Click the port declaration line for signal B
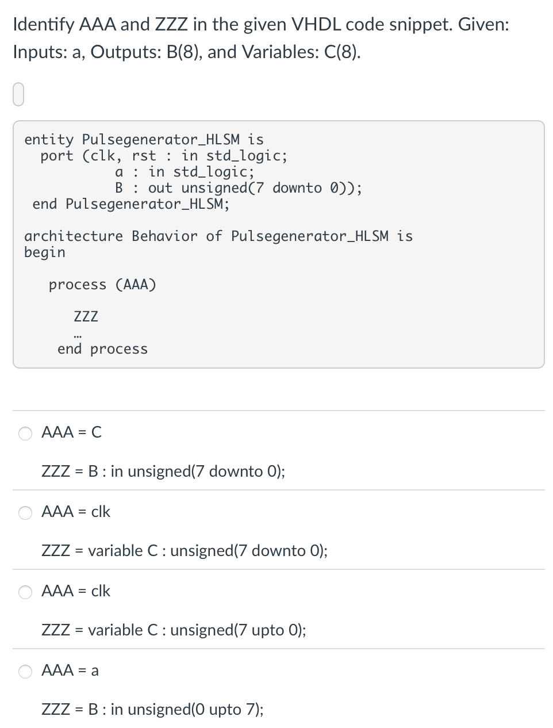553x728 pixels. pos(239,187)
